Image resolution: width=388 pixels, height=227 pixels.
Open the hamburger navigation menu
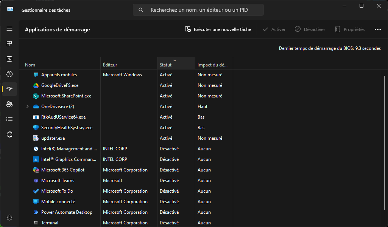pos(9,29)
